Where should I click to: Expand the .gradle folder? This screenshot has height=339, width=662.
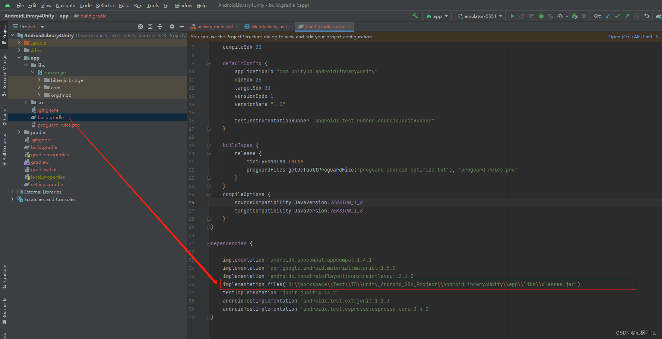point(19,43)
